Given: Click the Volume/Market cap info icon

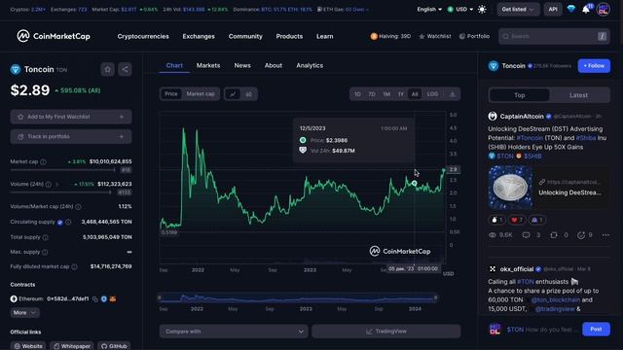Looking at the screenshot, I should (x=78, y=207).
